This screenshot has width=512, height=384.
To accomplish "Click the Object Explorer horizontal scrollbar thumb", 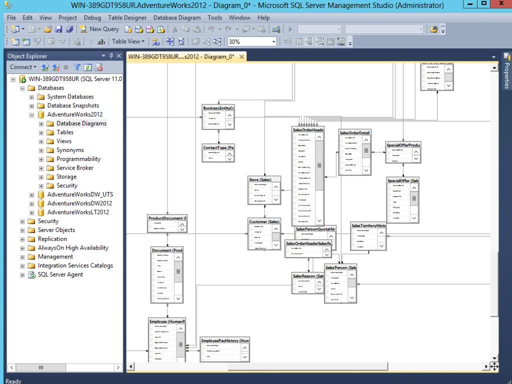I will [41, 367].
